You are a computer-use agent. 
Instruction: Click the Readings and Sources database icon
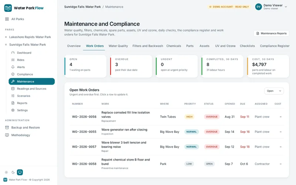pos(13,88)
